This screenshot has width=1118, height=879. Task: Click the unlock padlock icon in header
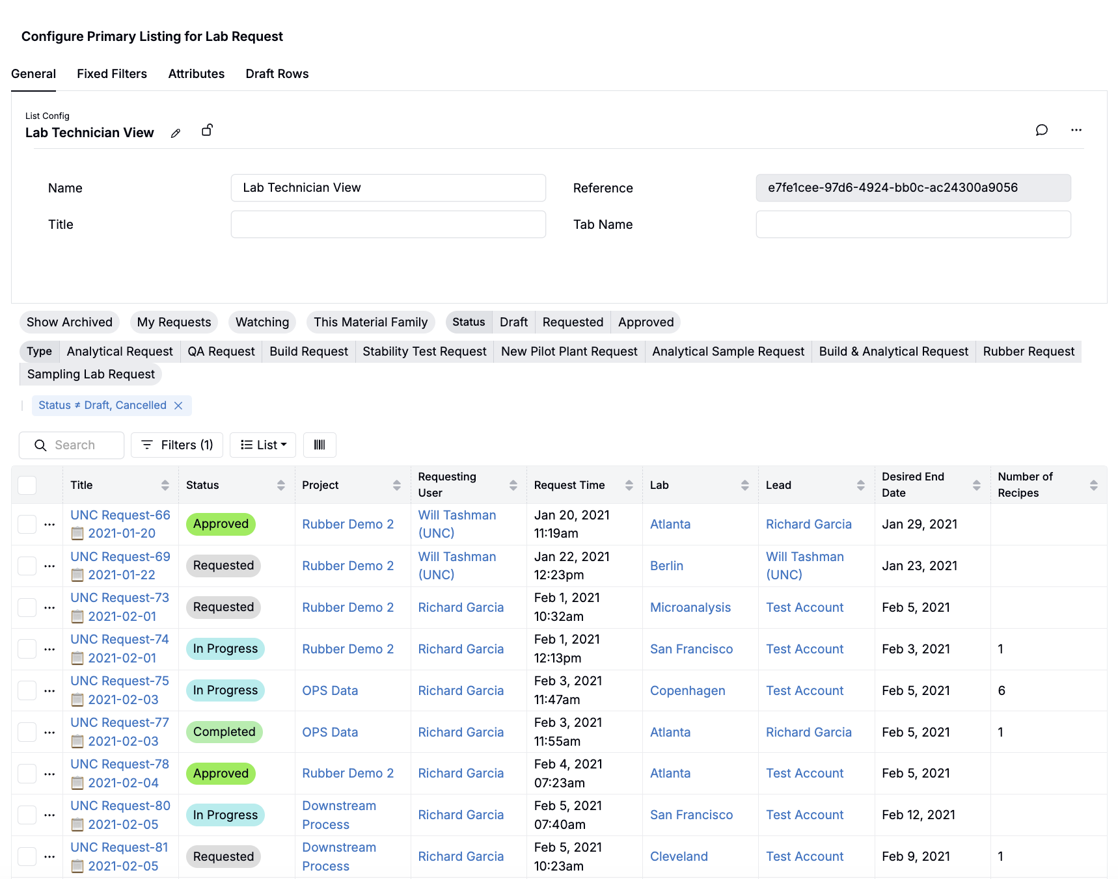pyautogui.click(x=207, y=131)
